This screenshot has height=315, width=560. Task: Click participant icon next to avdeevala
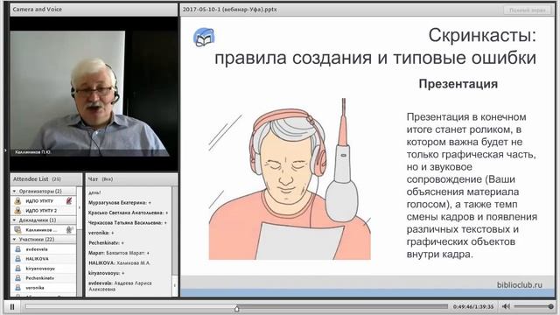pos(17,248)
